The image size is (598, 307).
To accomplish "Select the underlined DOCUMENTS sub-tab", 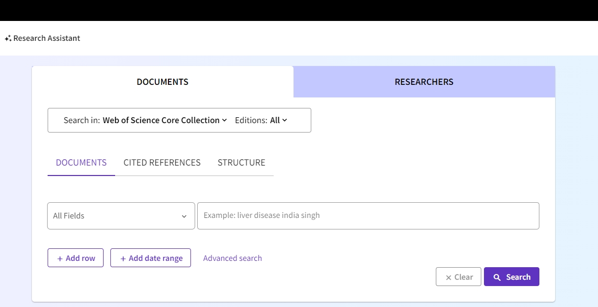I will (81, 162).
